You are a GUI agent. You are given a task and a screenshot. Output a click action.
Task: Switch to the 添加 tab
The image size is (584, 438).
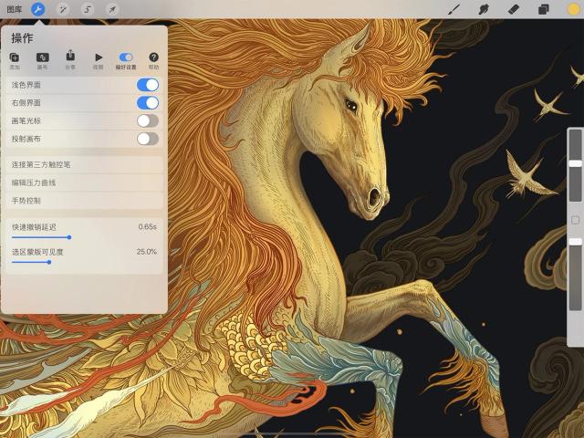(x=15, y=61)
